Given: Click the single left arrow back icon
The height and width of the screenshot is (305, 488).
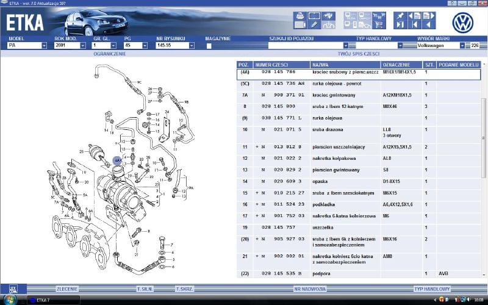Looking at the screenshot, I should pyautogui.click(x=429, y=24).
